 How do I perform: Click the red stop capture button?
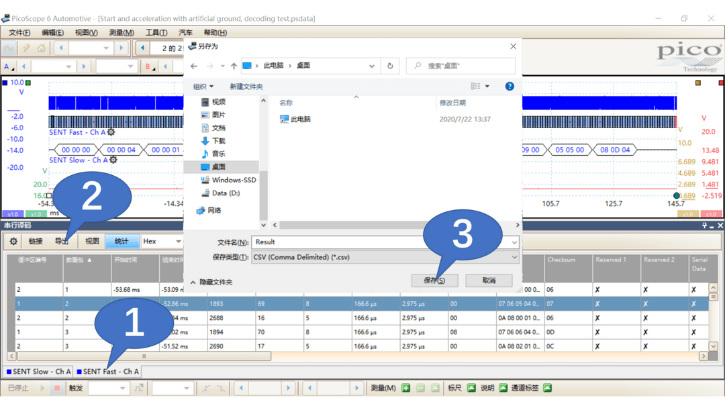point(57,388)
